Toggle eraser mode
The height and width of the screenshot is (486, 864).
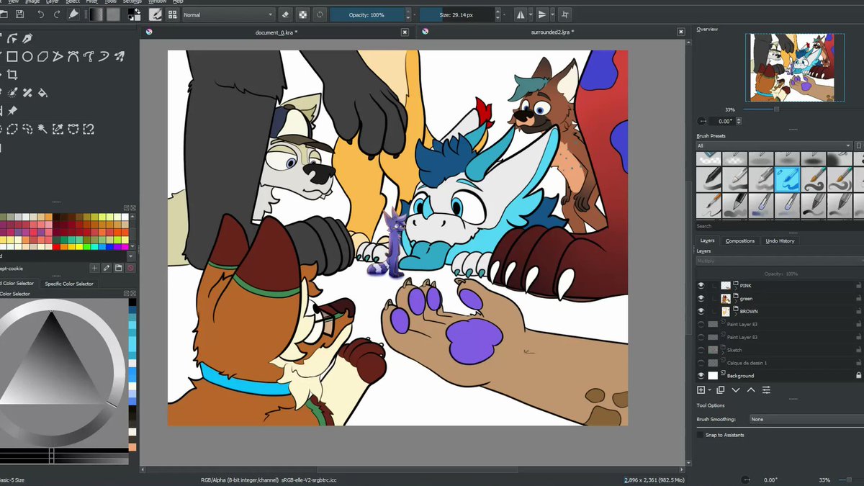286,14
